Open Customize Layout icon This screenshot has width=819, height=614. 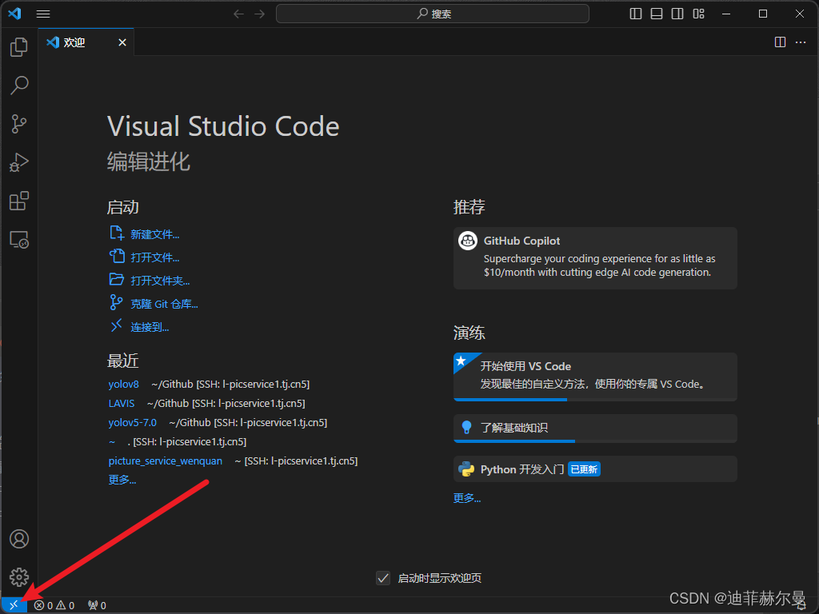point(698,14)
